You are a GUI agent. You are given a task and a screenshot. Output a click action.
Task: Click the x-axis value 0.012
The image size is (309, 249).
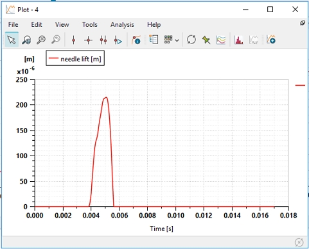204,216
